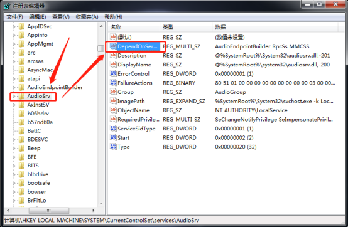Expand the AudioSrv tree node
Screen dimensions: 348x227
[x=14, y=96]
